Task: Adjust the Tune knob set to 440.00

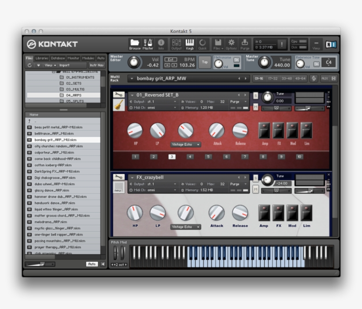Action: click(x=265, y=62)
